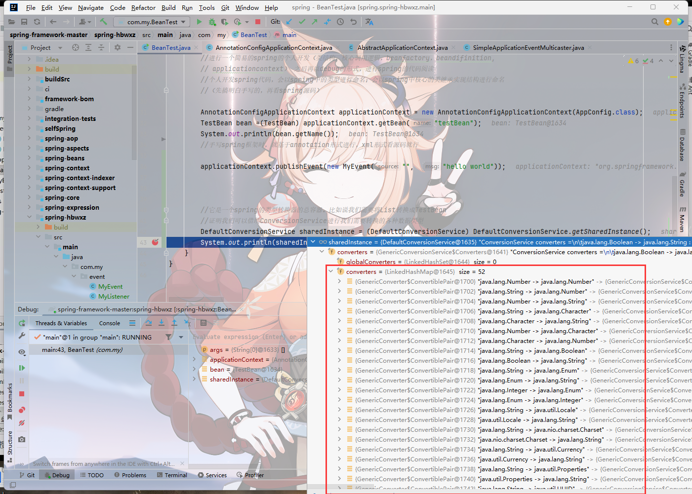Switch to AbstractApplicationContext.java tab
Viewport: 692px width, 494px height.
[x=402, y=47]
